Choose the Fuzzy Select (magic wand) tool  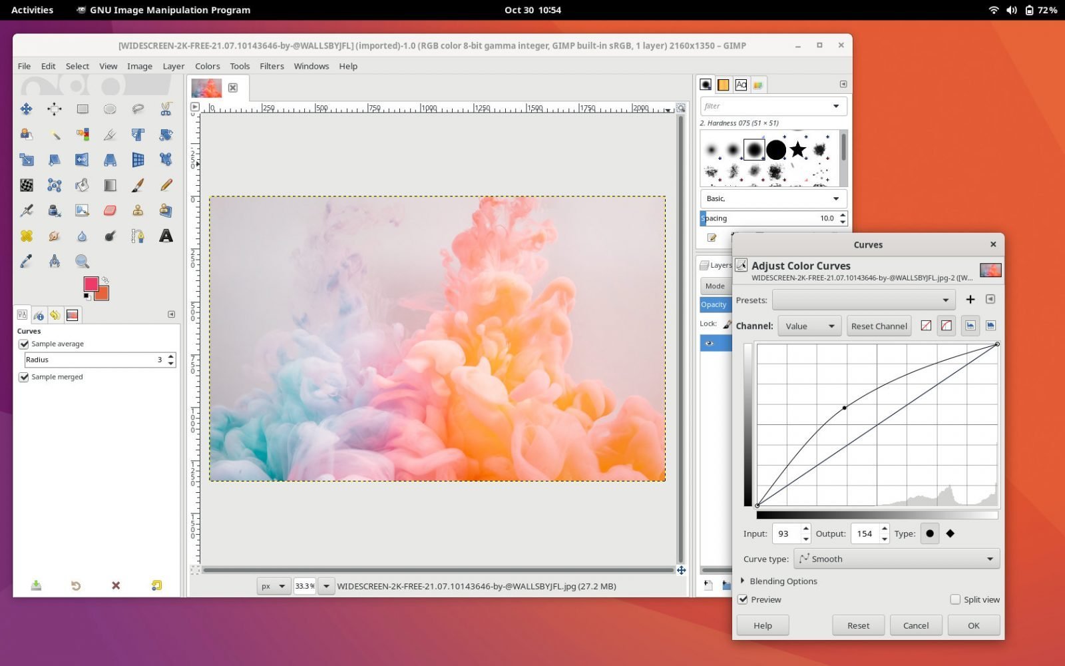coord(55,134)
